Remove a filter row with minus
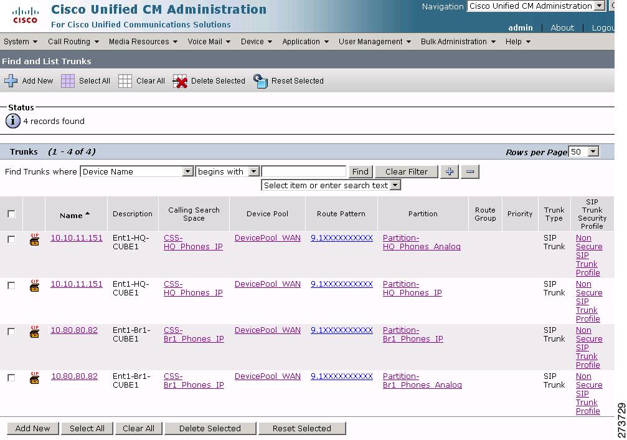Viewport: 627px width, 440px height. click(x=470, y=172)
